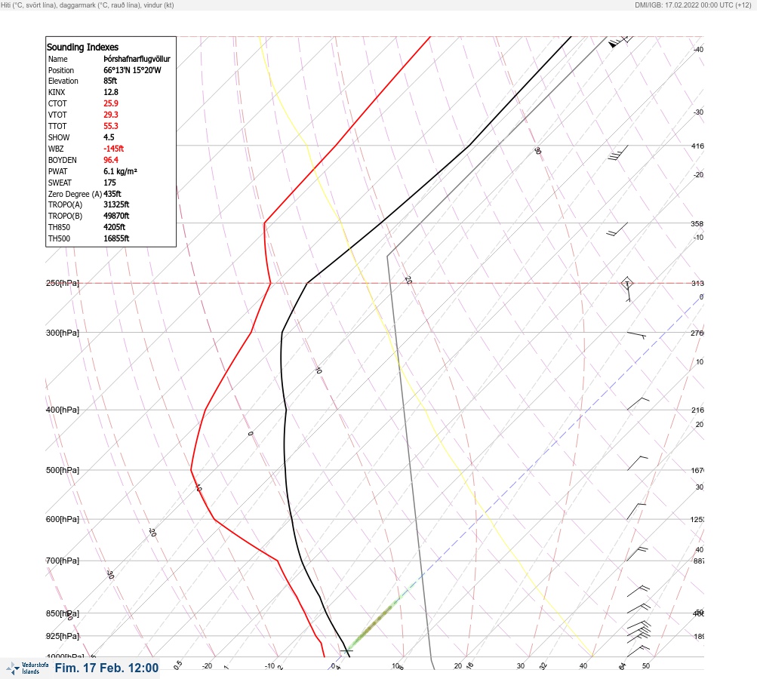The image size is (757, 679).
Task: Click the 'BOYDEN' index label
Action: pos(63,160)
